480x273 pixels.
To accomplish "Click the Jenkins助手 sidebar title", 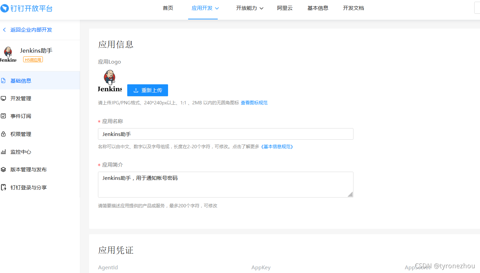I will coord(36,51).
